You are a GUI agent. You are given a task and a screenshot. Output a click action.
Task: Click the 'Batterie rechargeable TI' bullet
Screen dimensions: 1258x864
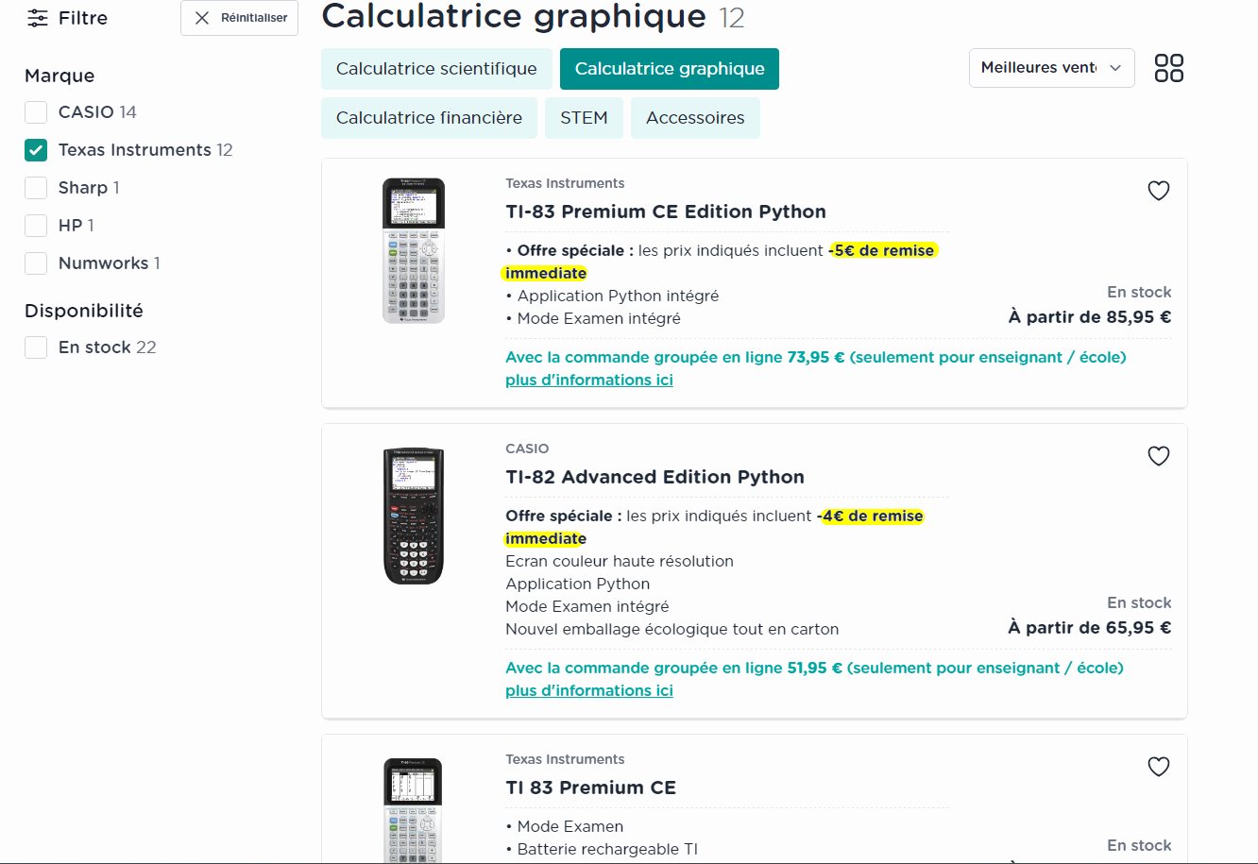tap(607, 849)
